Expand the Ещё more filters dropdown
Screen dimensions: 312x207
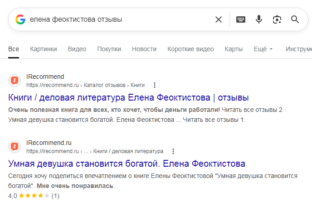point(263,49)
